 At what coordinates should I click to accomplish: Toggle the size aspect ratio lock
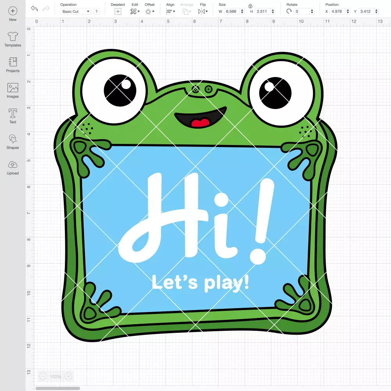pyautogui.click(x=250, y=6)
